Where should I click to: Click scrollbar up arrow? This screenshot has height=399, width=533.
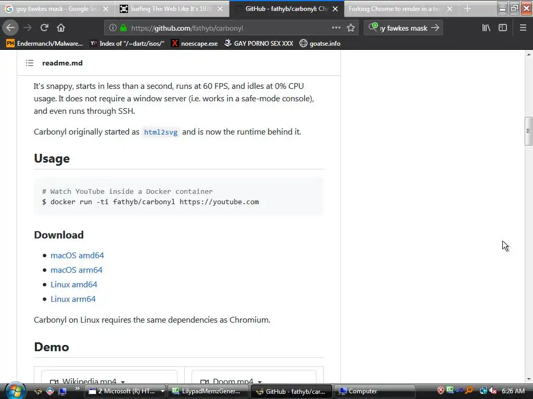pos(529,54)
